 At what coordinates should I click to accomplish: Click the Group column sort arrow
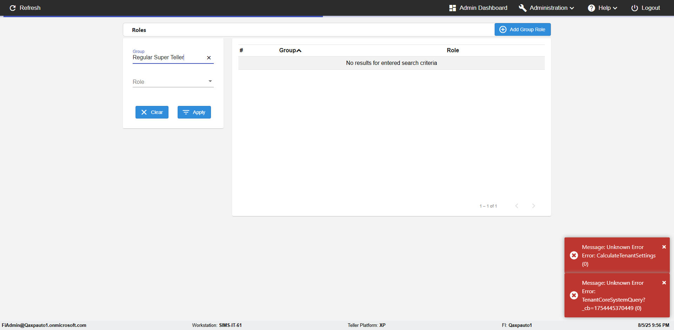[299, 50]
